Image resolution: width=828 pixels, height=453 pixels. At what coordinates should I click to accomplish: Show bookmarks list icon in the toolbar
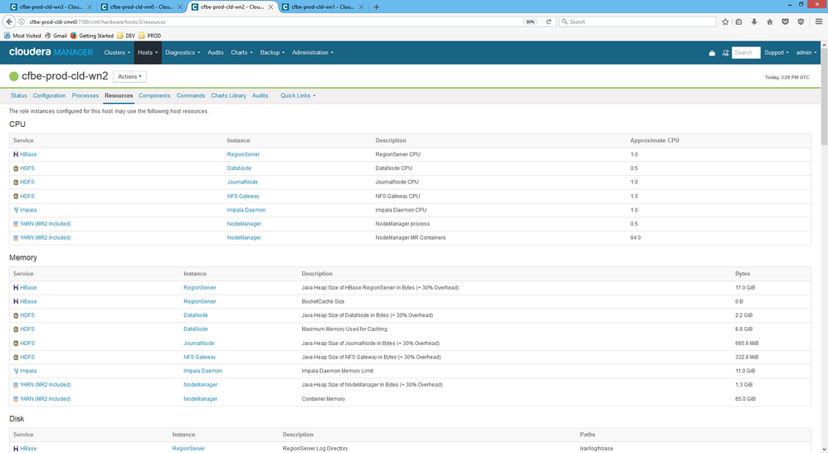(x=738, y=22)
